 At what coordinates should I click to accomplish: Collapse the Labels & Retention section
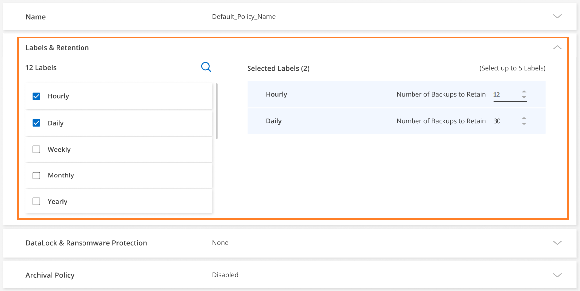[x=557, y=48]
